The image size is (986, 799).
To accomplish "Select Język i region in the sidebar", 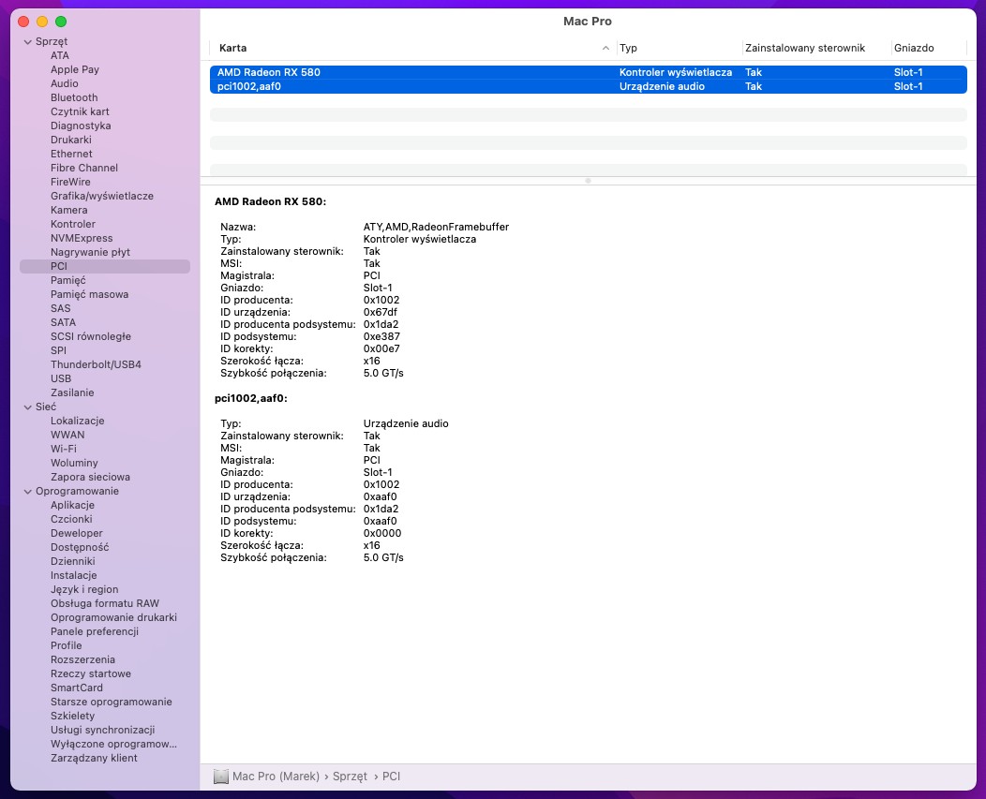I will (x=84, y=590).
